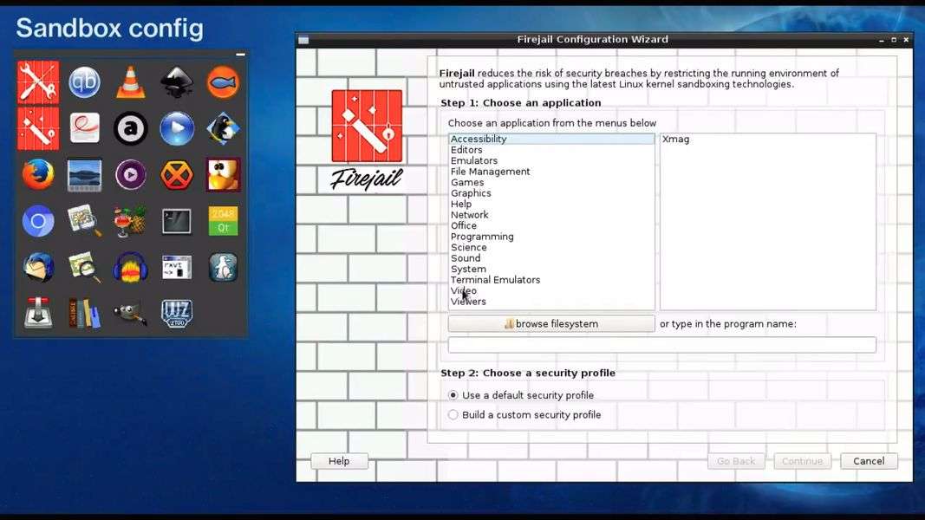Cancel the Firejail configuration wizard

[x=869, y=461]
